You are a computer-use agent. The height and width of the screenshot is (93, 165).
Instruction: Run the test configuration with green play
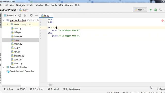(x=151, y=10)
